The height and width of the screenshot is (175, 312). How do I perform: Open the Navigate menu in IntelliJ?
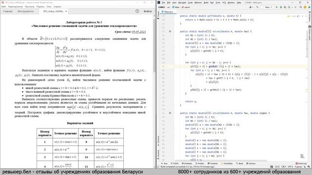click(182, 2)
